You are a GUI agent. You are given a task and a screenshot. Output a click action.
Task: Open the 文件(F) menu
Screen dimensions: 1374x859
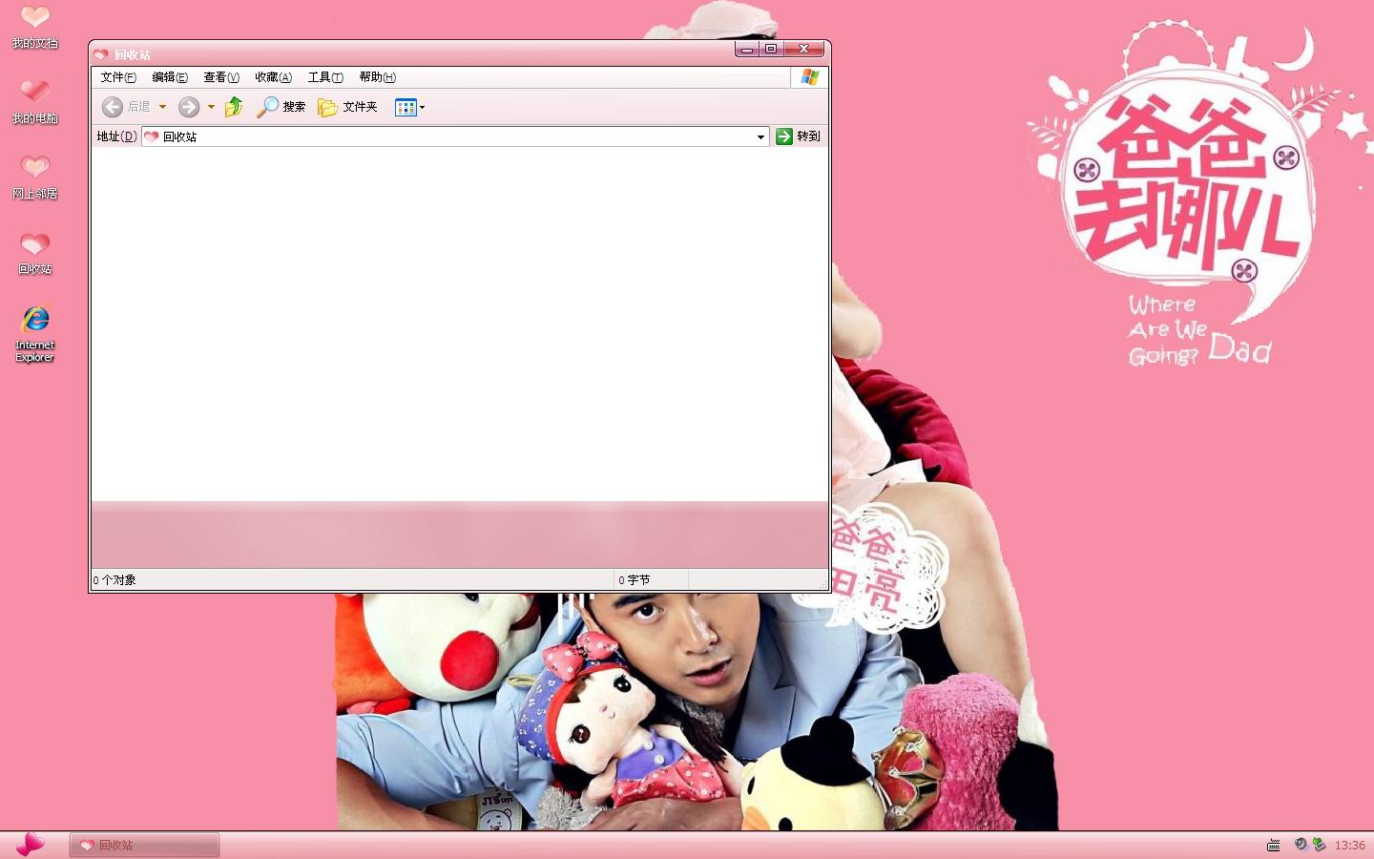click(118, 77)
